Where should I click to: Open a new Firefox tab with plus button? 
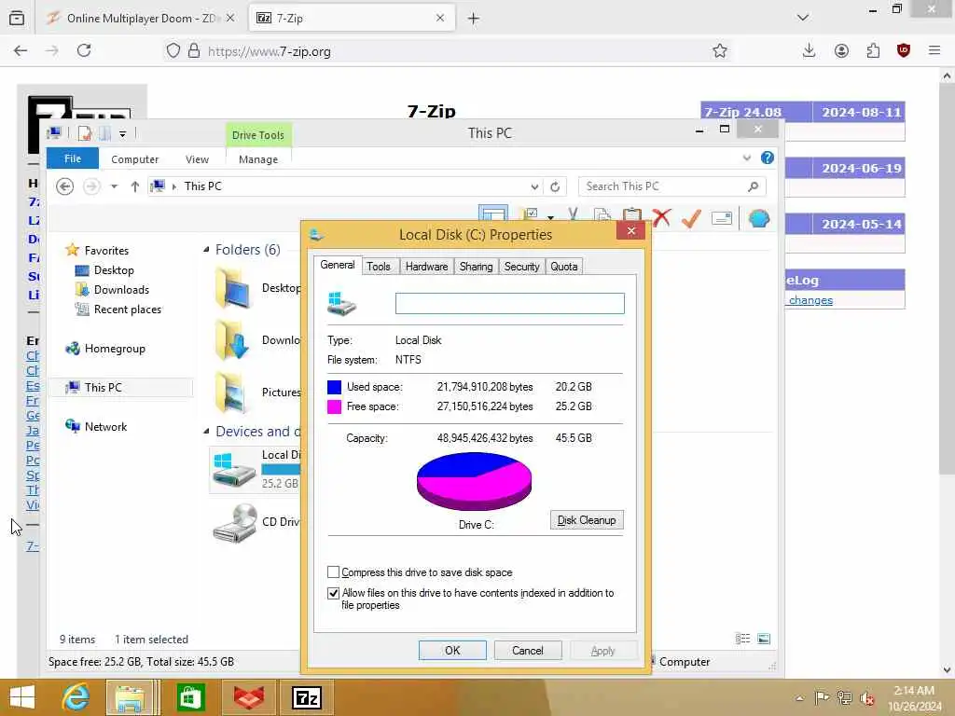tap(473, 19)
